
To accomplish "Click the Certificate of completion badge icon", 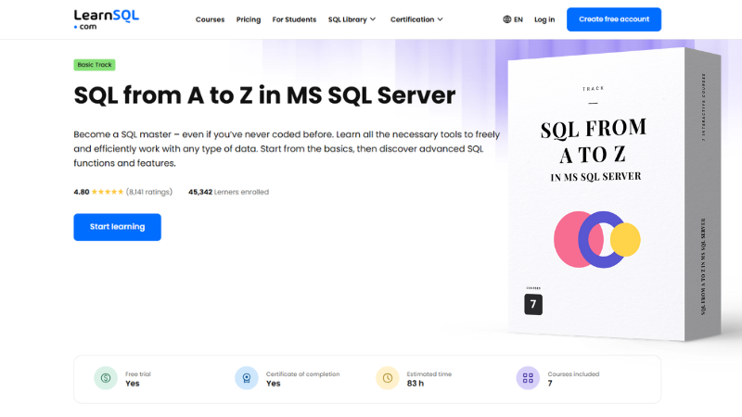I will (x=247, y=378).
